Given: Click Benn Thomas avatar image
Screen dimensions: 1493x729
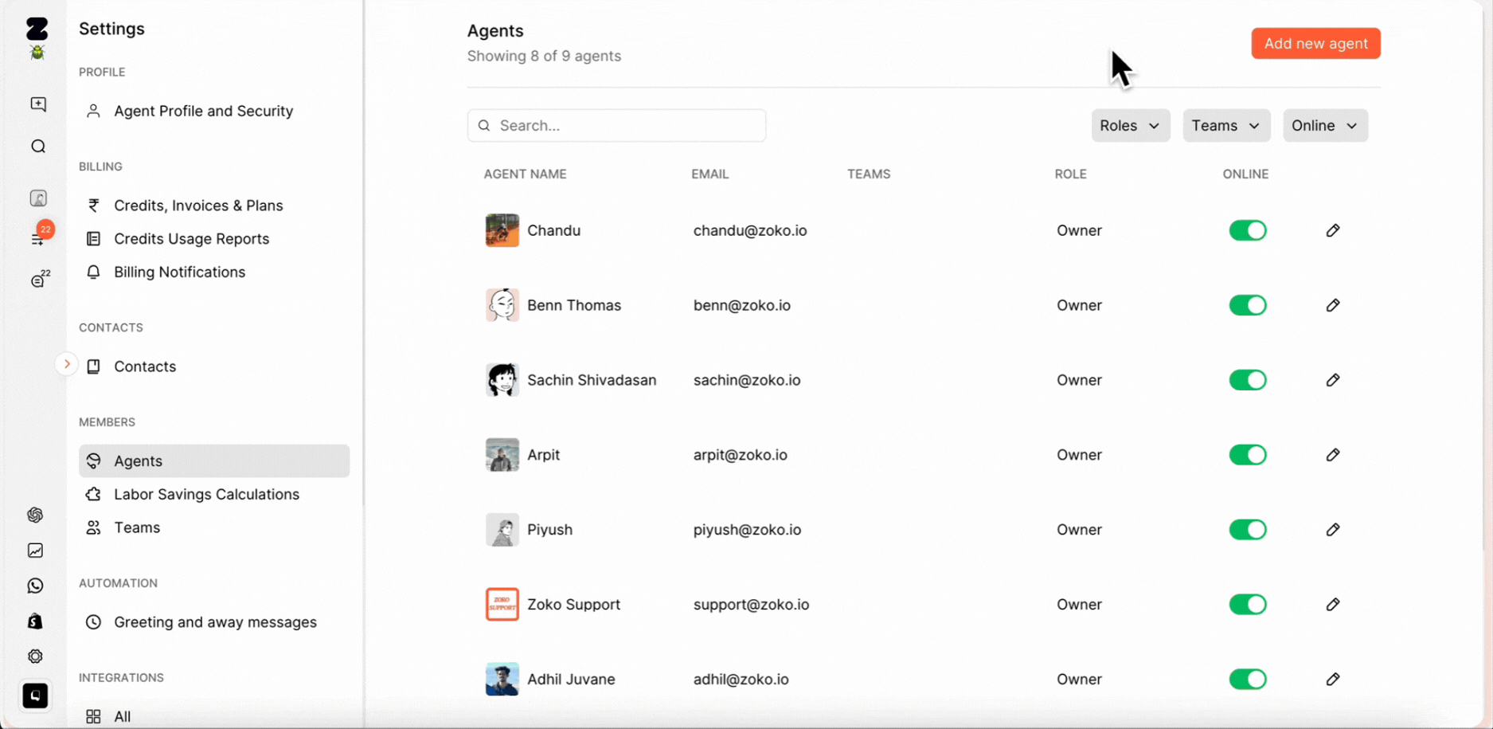Looking at the screenshot, I should pos(502,305).
